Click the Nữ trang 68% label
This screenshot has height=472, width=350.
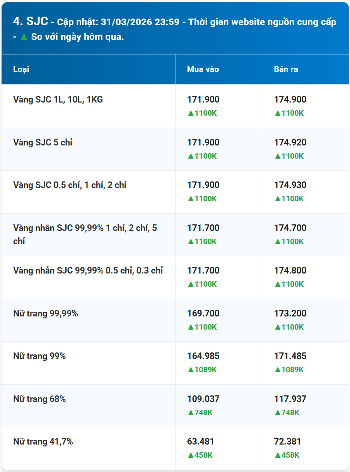point(39,399)
